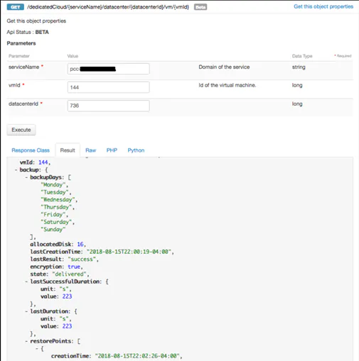Select the Result tab

pos(68,150)
